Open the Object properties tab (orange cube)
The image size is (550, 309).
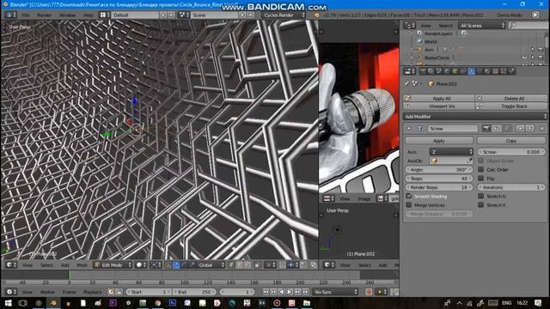[455, 71]
